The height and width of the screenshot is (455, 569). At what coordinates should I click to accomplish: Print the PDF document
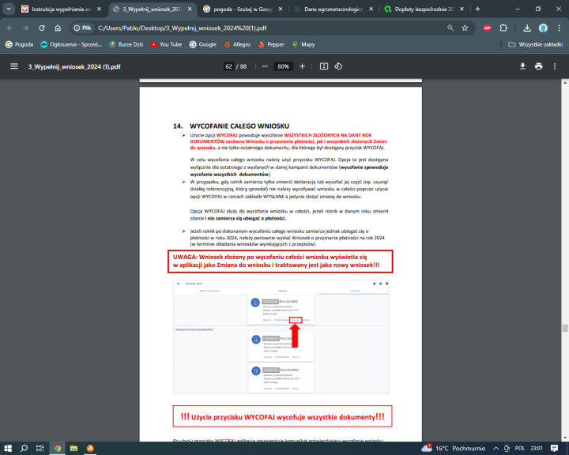coord(538,66)
